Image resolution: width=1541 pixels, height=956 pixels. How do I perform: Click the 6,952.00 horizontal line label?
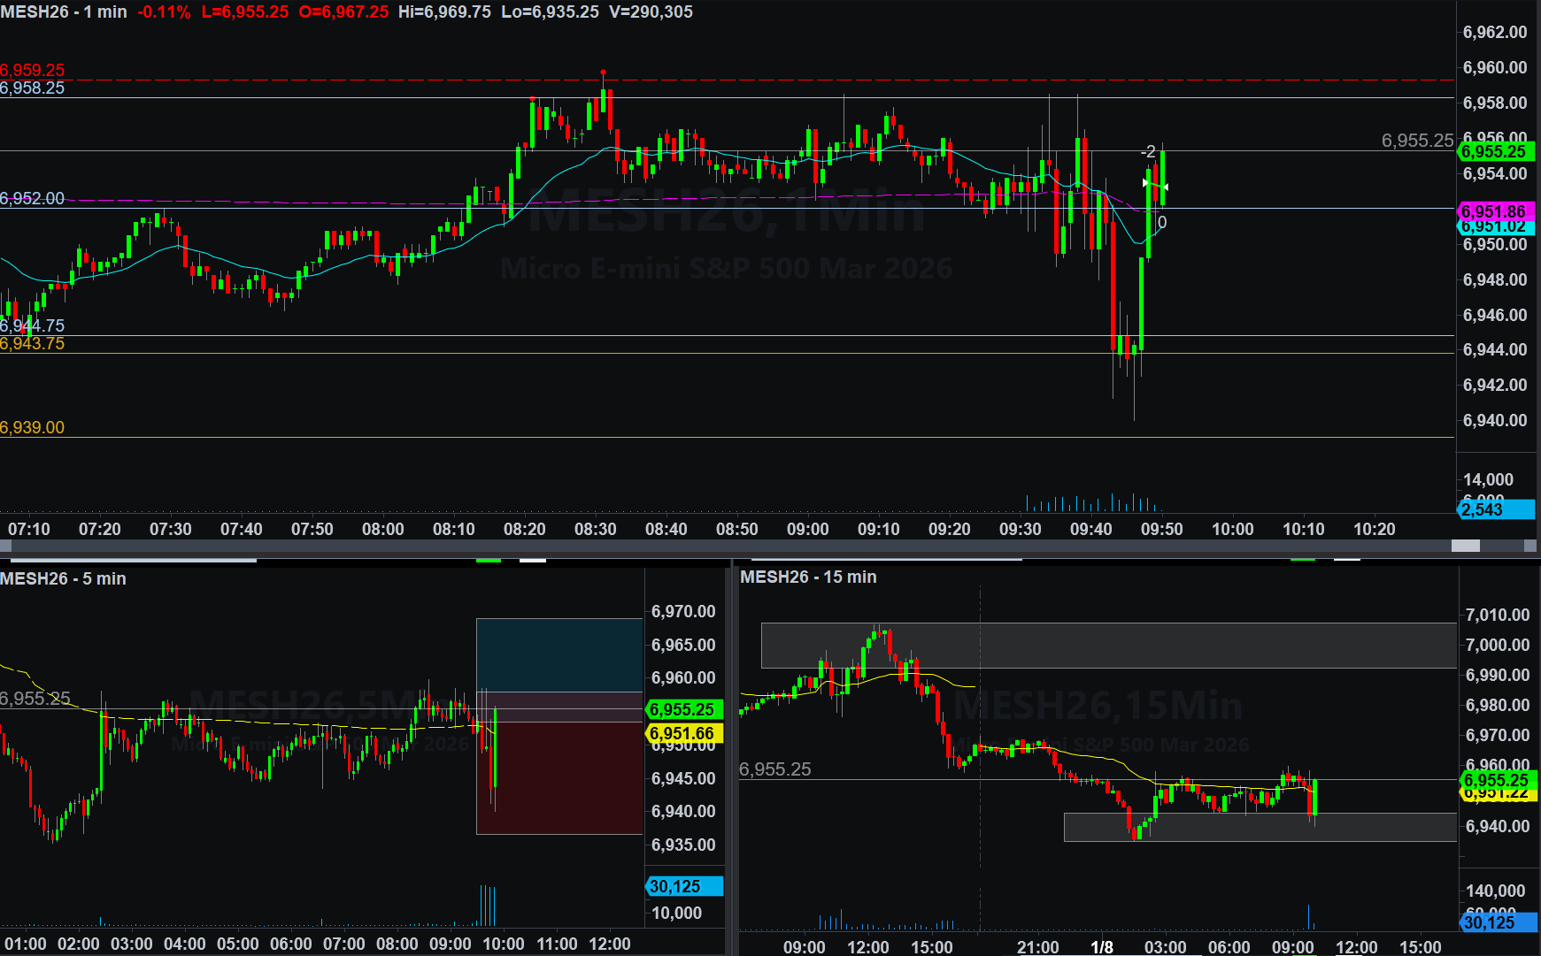[x=33, y=198]
